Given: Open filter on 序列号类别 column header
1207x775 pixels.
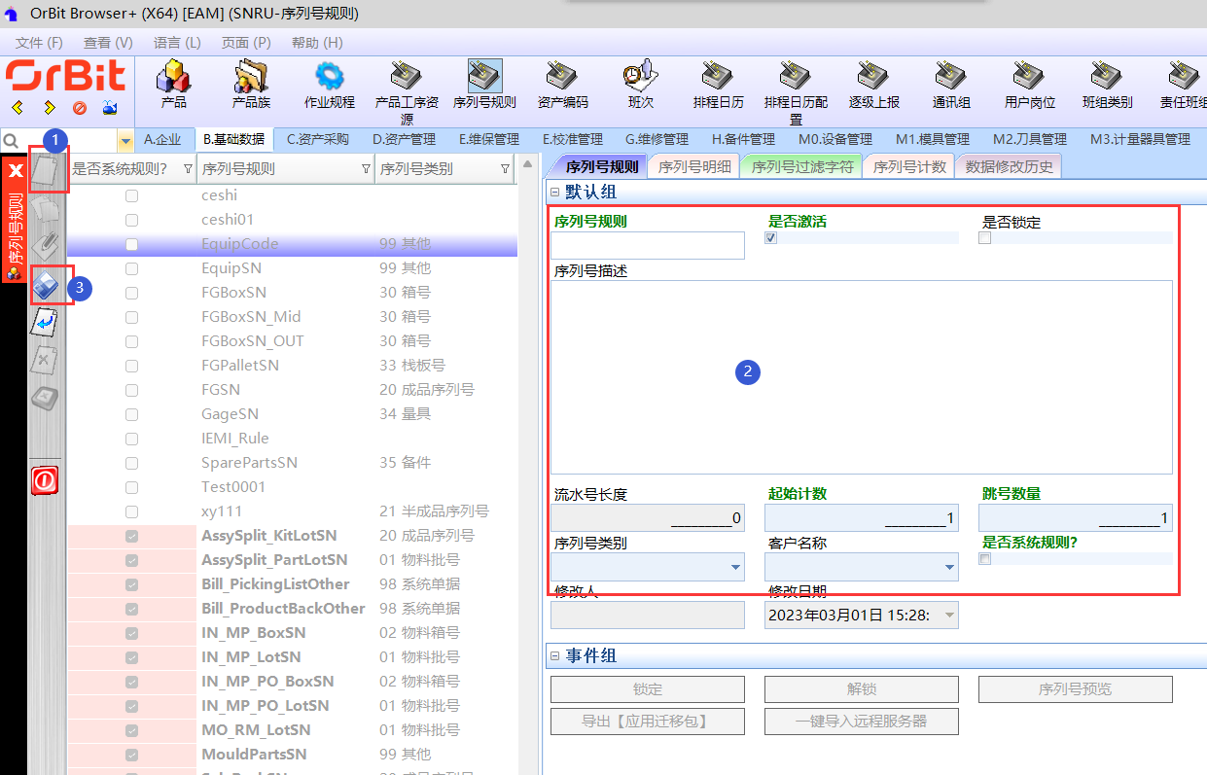Looking at the screenshot, I should pyautogui.click(x=505, y=168).
